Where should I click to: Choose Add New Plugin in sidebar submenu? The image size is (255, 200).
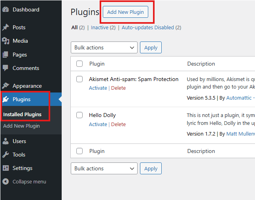21,126
